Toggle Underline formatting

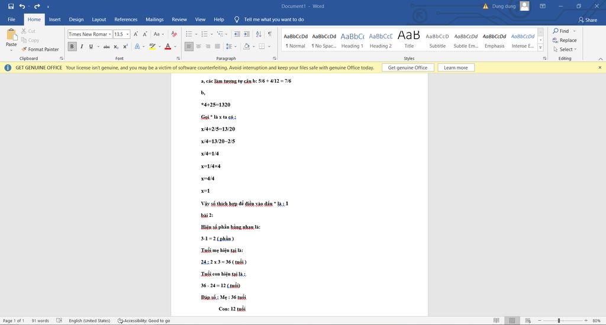[x=91, y=46]
